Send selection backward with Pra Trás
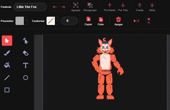Screen dimensions: 170x110 (123, 7)
